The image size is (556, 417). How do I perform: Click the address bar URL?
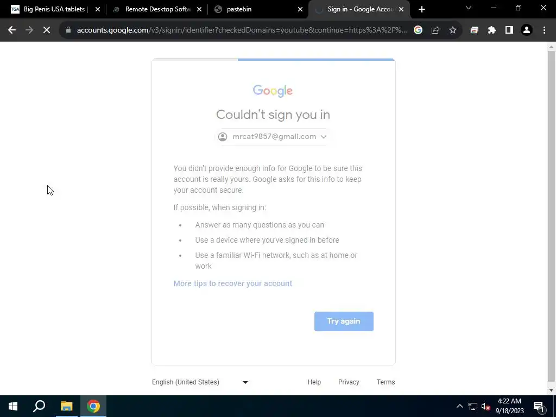pos(242,30)
